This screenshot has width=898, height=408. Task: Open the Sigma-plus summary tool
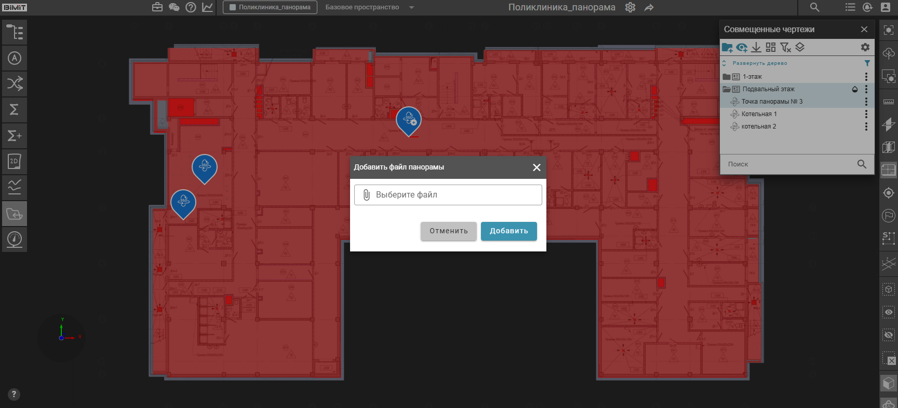[x=15, y=136]
